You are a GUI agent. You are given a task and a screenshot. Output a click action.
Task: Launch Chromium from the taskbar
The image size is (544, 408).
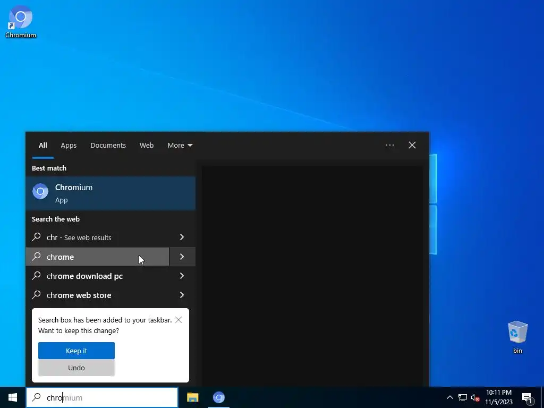click(218, 397)
